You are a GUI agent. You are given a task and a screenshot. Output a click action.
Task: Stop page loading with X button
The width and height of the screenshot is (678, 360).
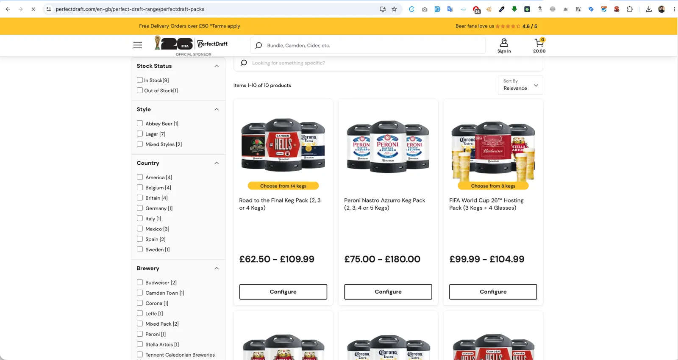pos(33,9)
